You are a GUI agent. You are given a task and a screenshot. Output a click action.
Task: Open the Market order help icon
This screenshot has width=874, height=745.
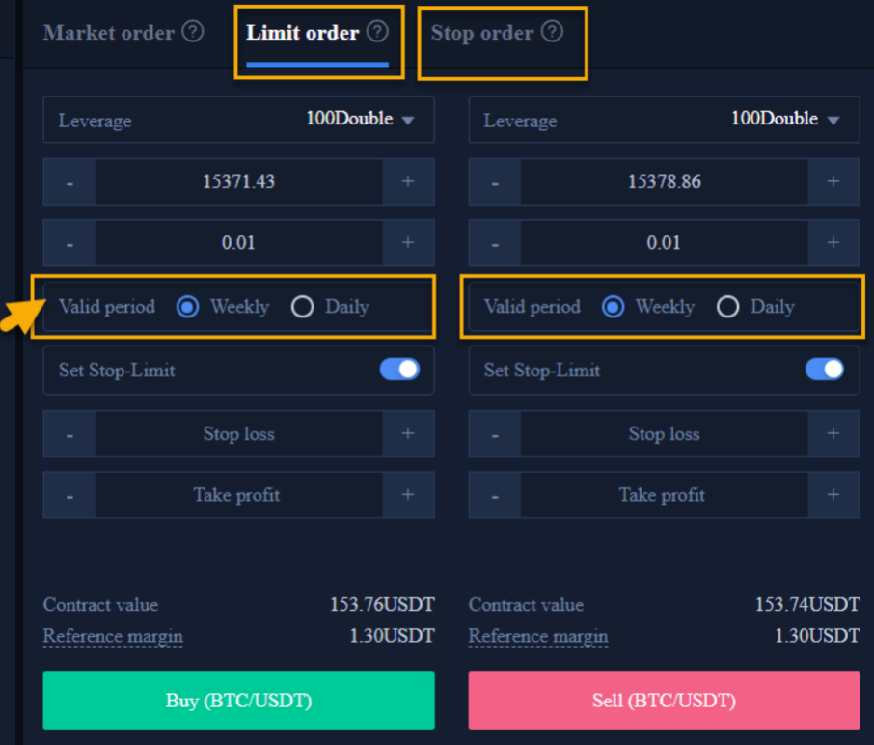pyautogui.click(x=193, y=32)
